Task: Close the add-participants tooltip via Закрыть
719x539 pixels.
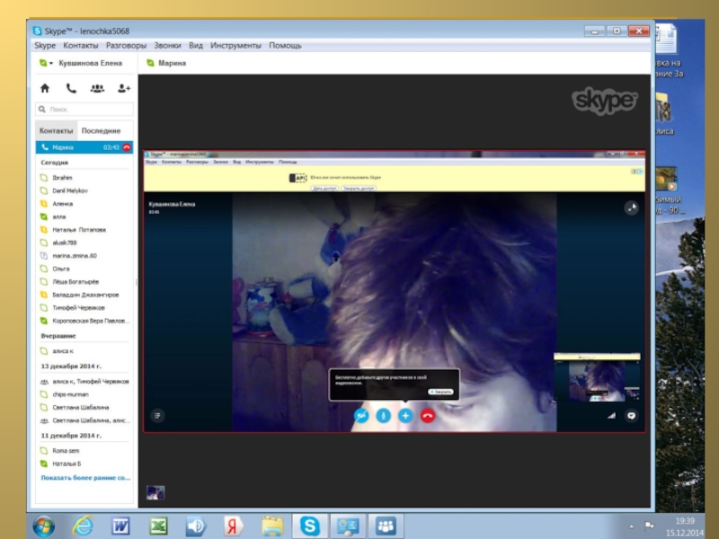Action: 441,392
